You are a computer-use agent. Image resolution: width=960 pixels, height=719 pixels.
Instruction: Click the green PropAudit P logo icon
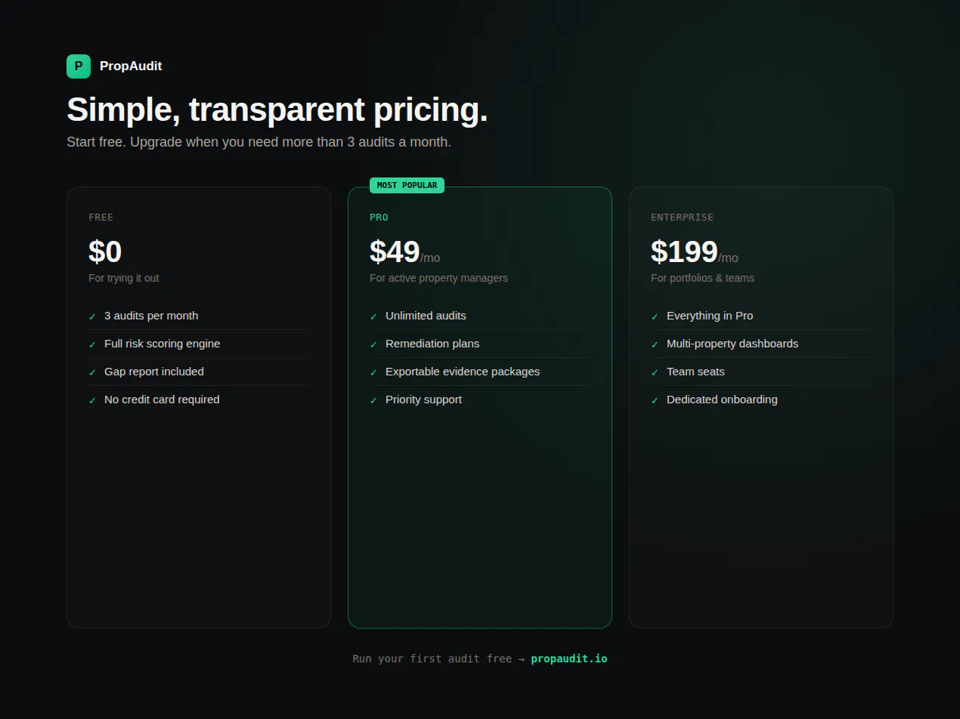pos(79,66)
